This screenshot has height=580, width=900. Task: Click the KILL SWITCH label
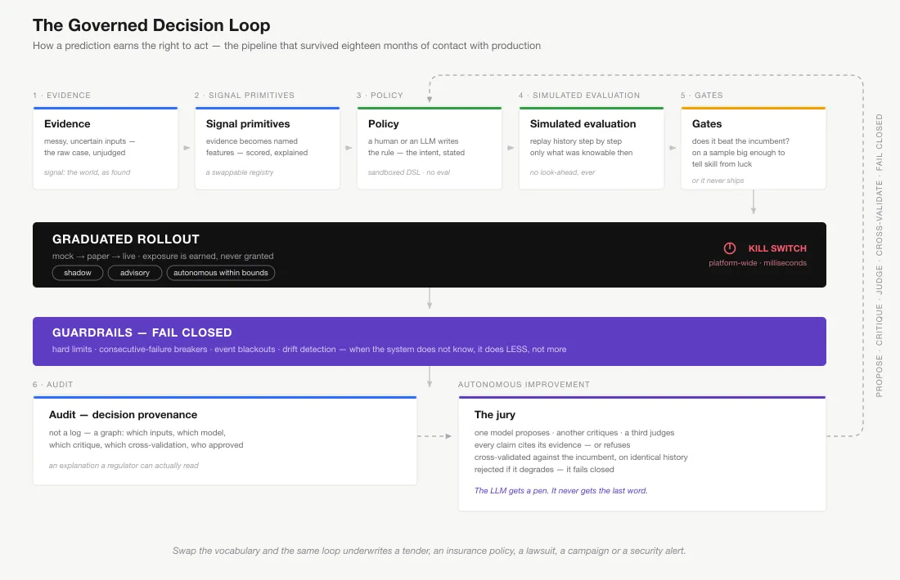click(777, 248)
